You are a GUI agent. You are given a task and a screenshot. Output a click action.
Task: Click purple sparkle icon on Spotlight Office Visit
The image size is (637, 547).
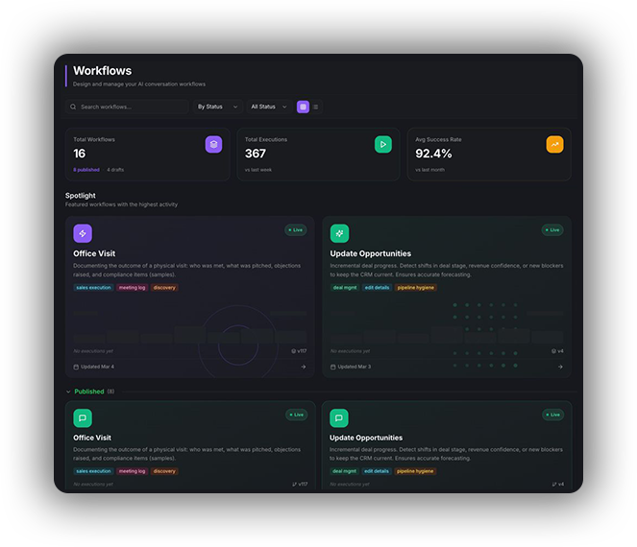tap(83, 233)
